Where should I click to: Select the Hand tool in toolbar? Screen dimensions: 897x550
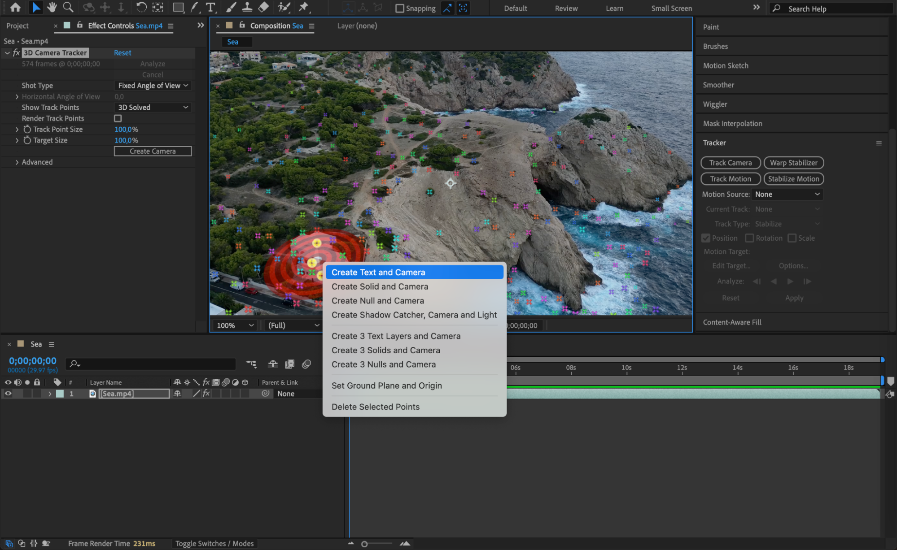tap(52, 7)
